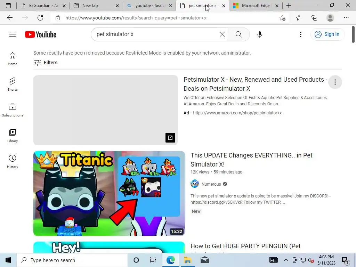Open Task View on taskbar

pos(153,260)
